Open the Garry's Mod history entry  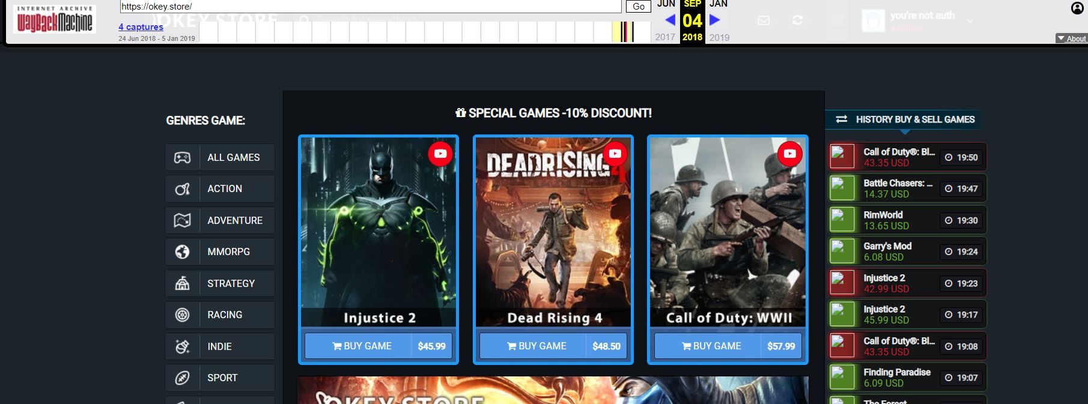[x=907, y=252]
